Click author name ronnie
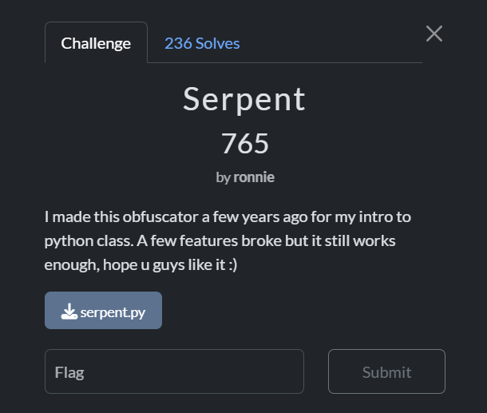 click(254, 177)
